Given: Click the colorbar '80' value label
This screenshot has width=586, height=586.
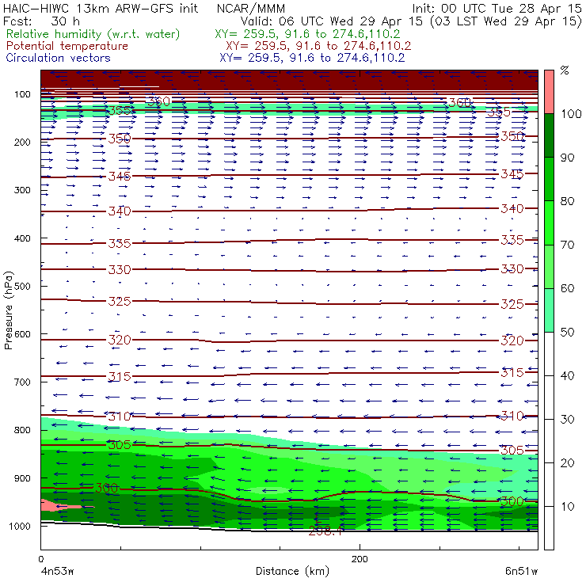Looking at the screenshot, I should [567, 201].
